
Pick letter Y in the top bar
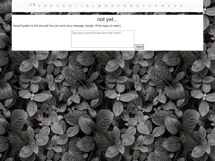coord(175,6)
